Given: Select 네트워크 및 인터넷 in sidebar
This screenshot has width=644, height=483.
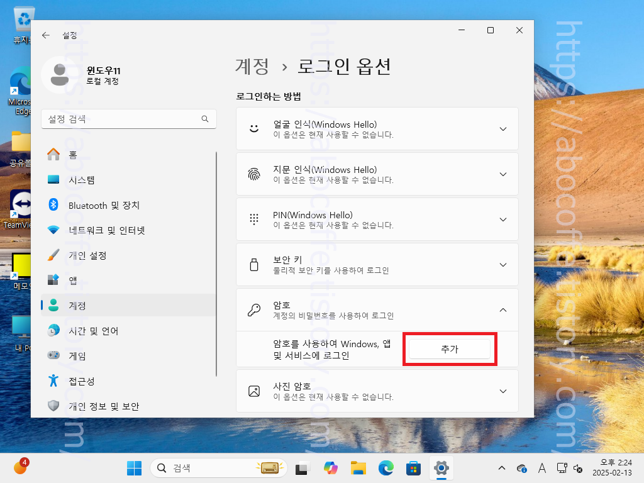Looking at the screenshot, I should coord(128,230).
